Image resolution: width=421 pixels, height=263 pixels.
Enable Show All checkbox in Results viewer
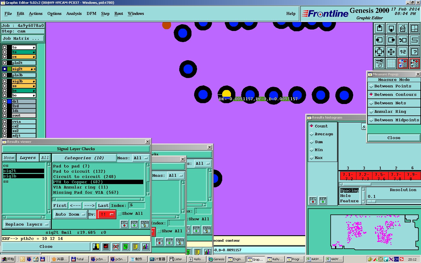click(x=120, y=214)
